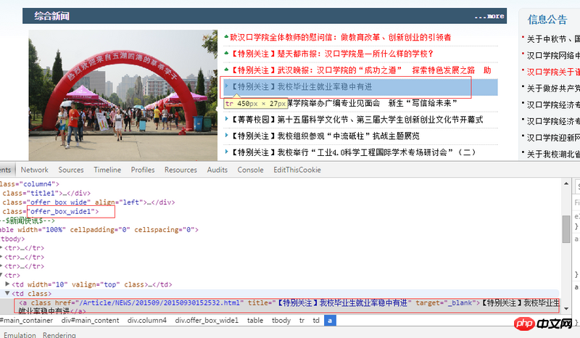Click the 关于中秋节 notice in 信息公告
The height and width of the screenshot is (338, 580).
[552, 39]
